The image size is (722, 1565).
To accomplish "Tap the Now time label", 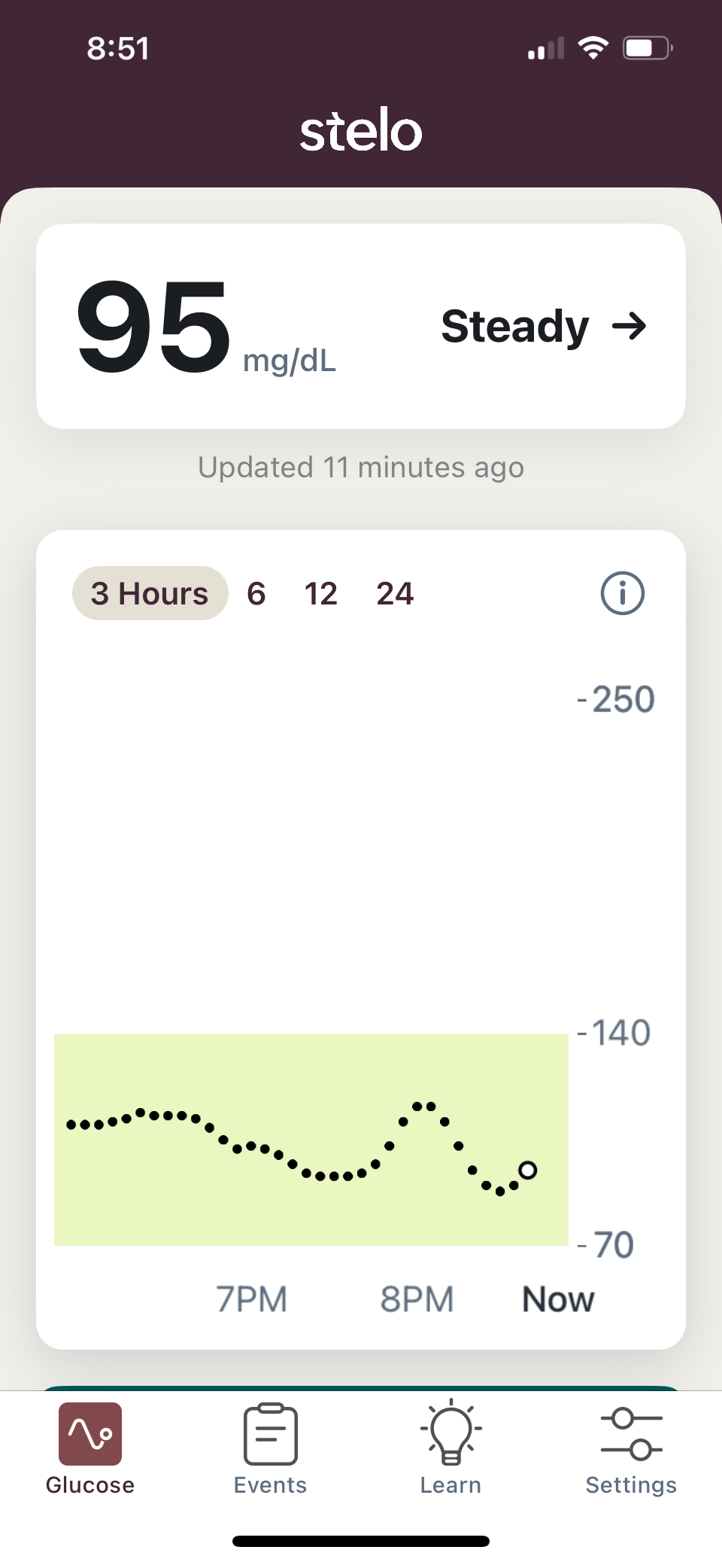I will [x=558, y=1299].
